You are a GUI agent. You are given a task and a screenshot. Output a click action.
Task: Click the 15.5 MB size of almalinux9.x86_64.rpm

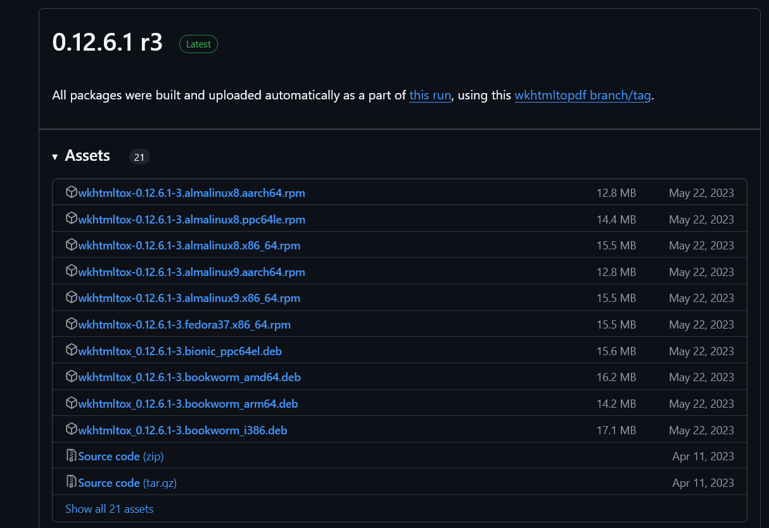tap(616, 298)
